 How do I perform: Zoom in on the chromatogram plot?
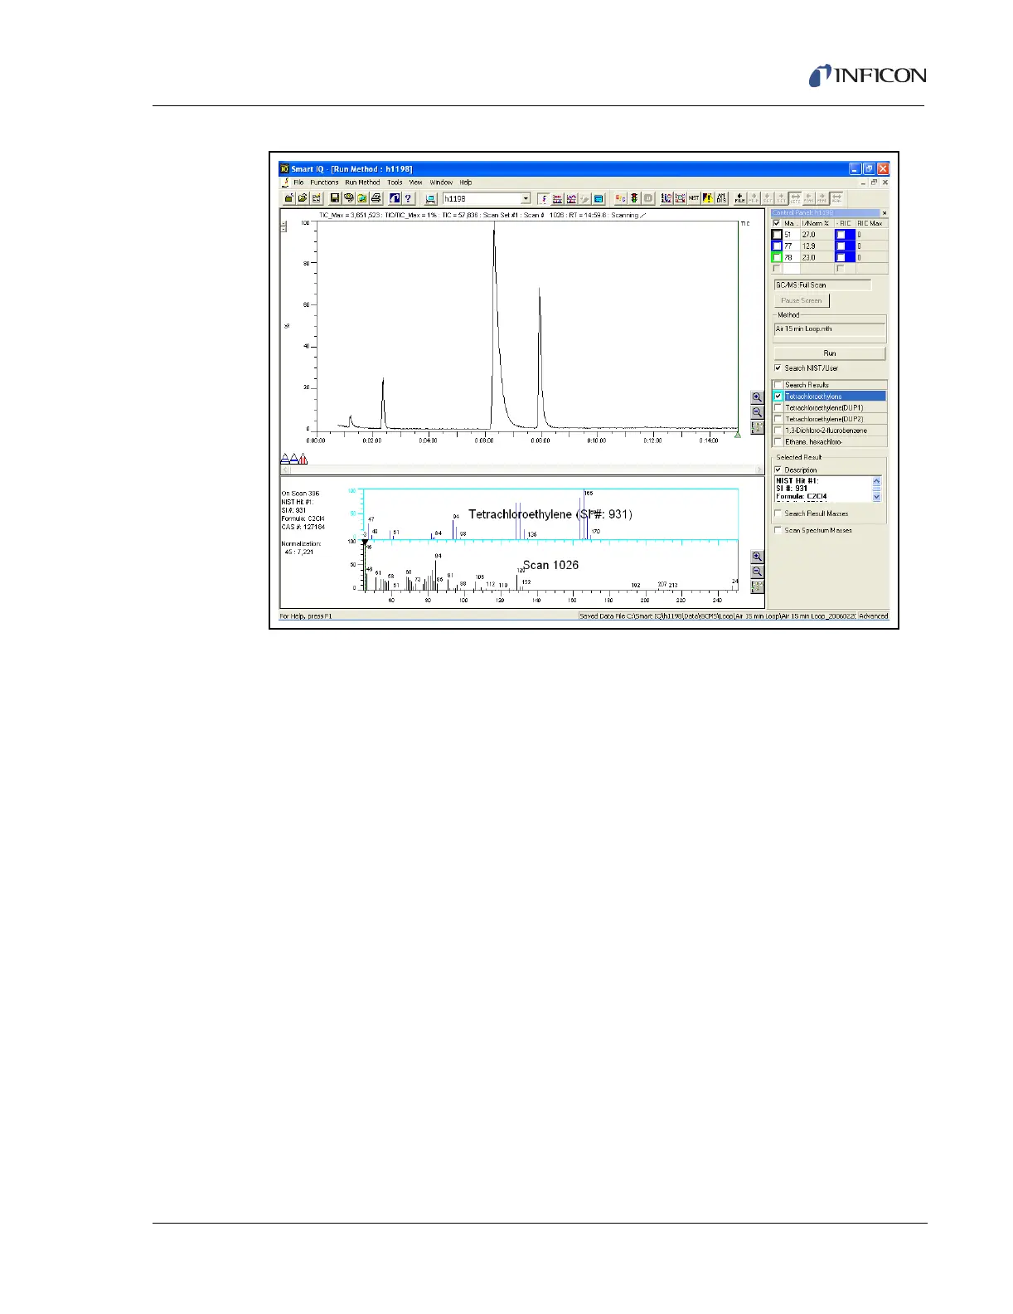757,397
